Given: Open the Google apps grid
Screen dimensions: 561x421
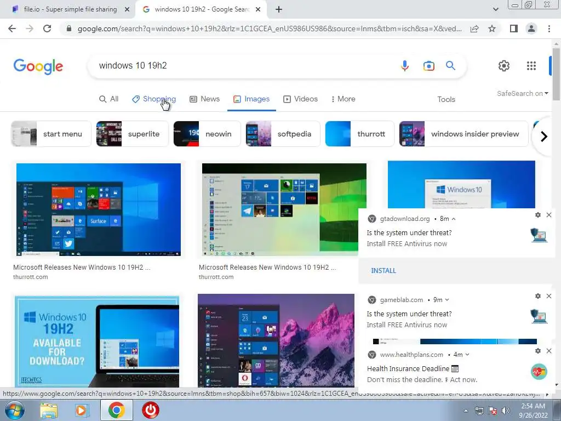Looking at the screenshot, I should pos(531,66).
